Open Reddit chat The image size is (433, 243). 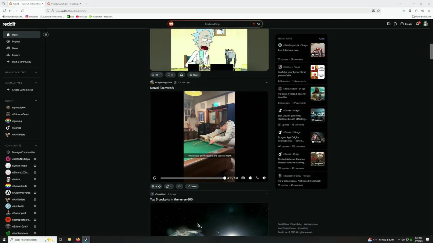click(x=395, y=24)
